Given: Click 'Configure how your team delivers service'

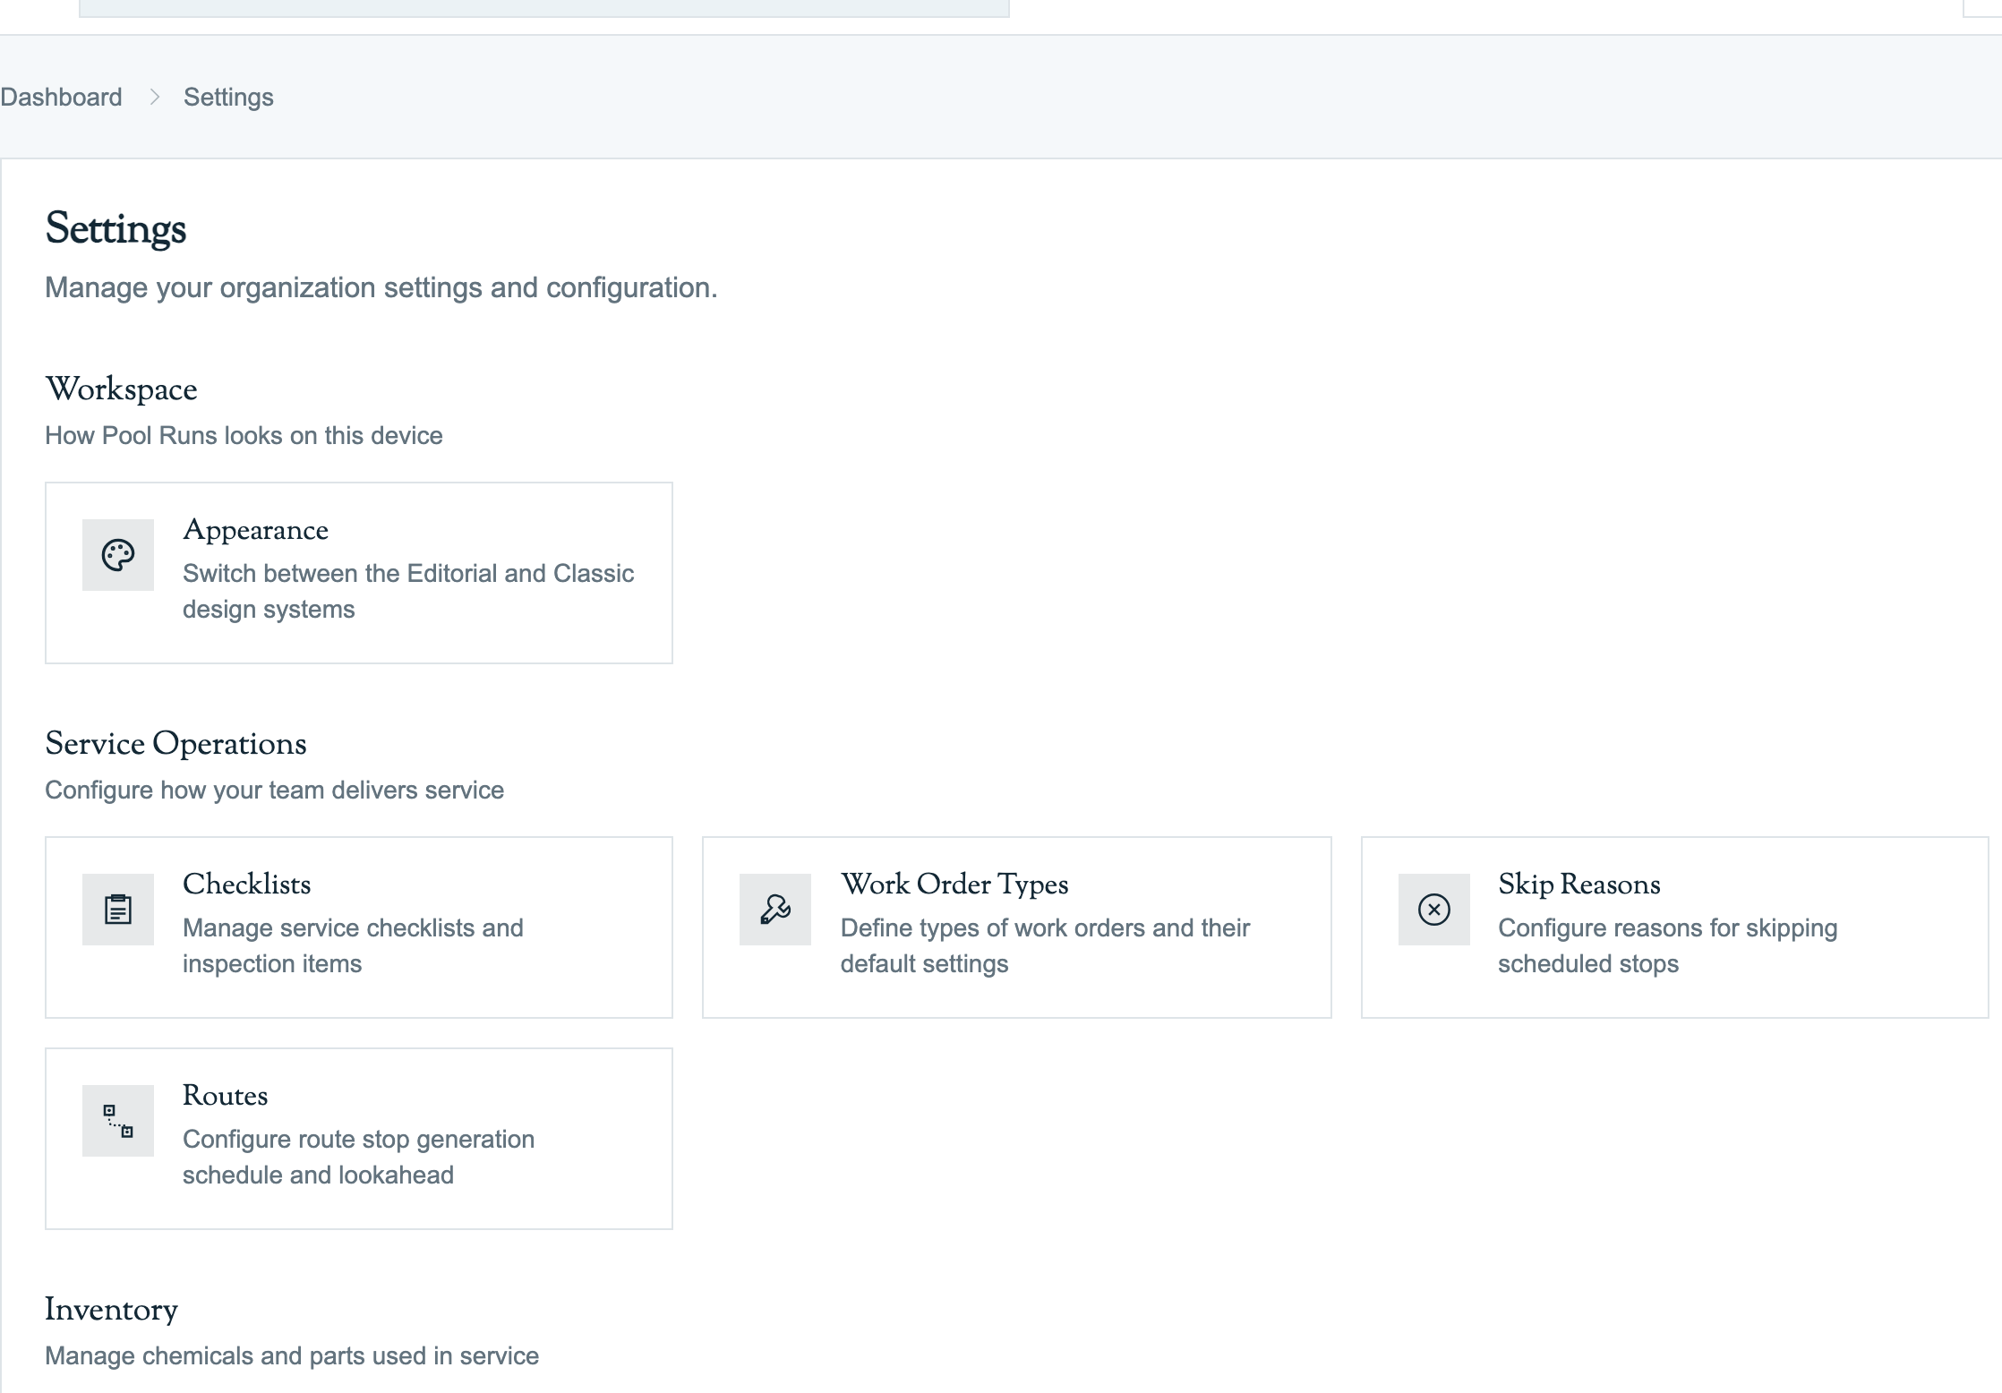Looking at the screenshot, I should (x=275, y=790).
